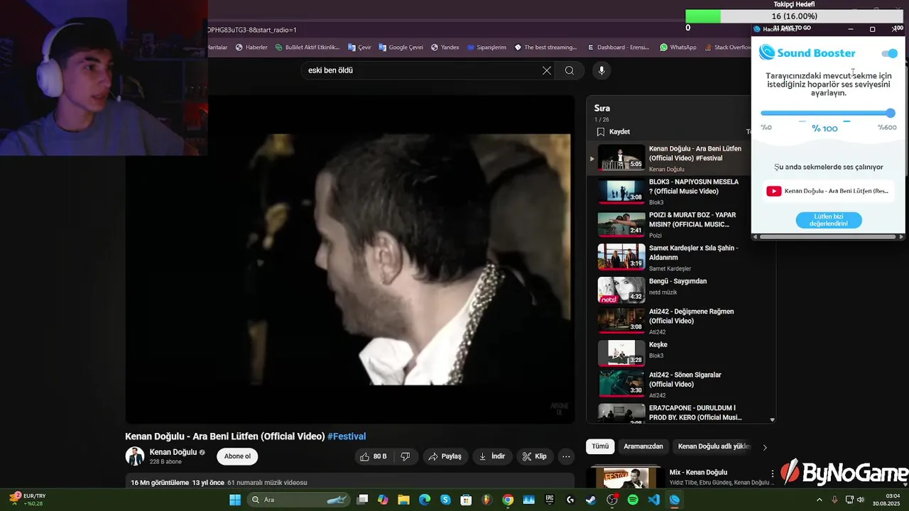Click the İndir download button
The height and width of the screenshot is (511, 909).
[492, 456]
